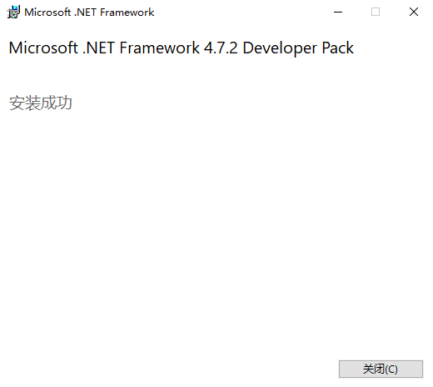The image size is (433, 387).
Task: Exit setup with the bottom-right Close button
Action: [381, 369]
